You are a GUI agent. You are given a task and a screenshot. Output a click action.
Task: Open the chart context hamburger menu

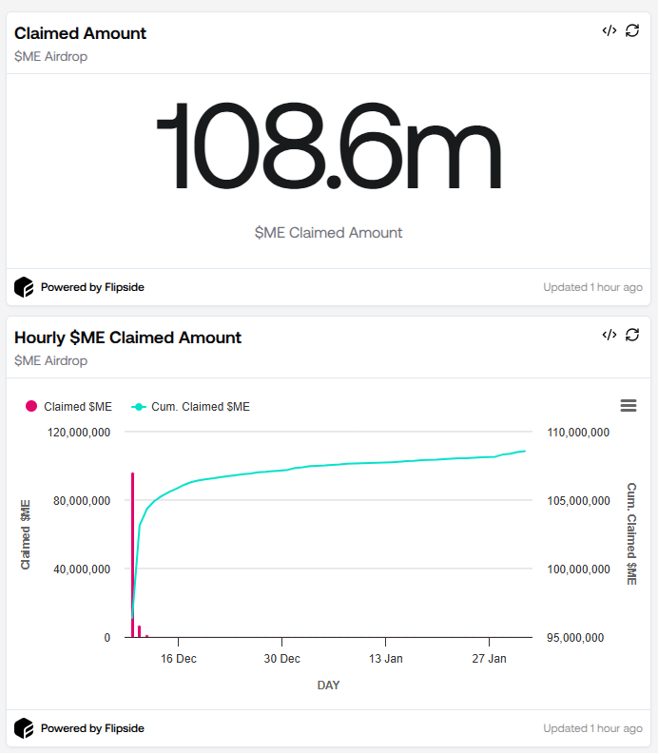[x=628, y=406]
